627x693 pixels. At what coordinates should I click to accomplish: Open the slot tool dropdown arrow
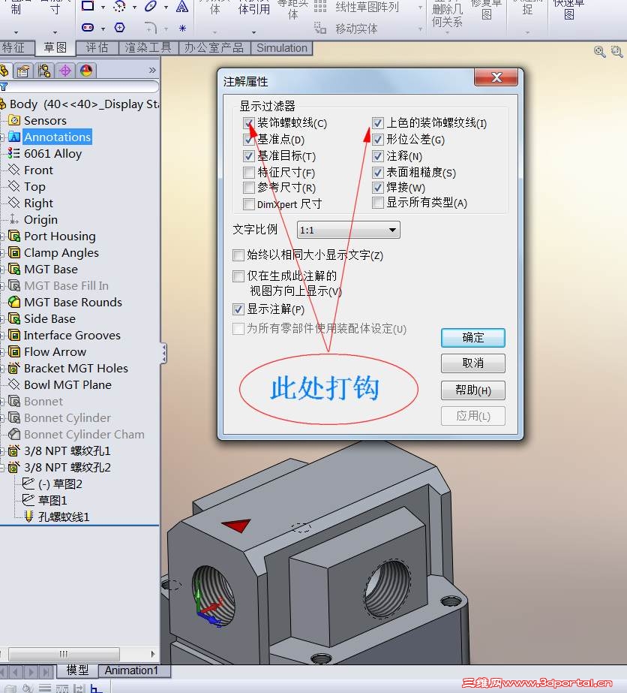coord(103,29)
